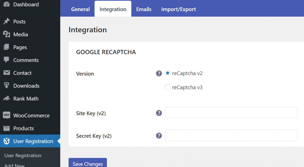Switch to the General tab
This screenshot has width=304, height=167.
point(80,9)
